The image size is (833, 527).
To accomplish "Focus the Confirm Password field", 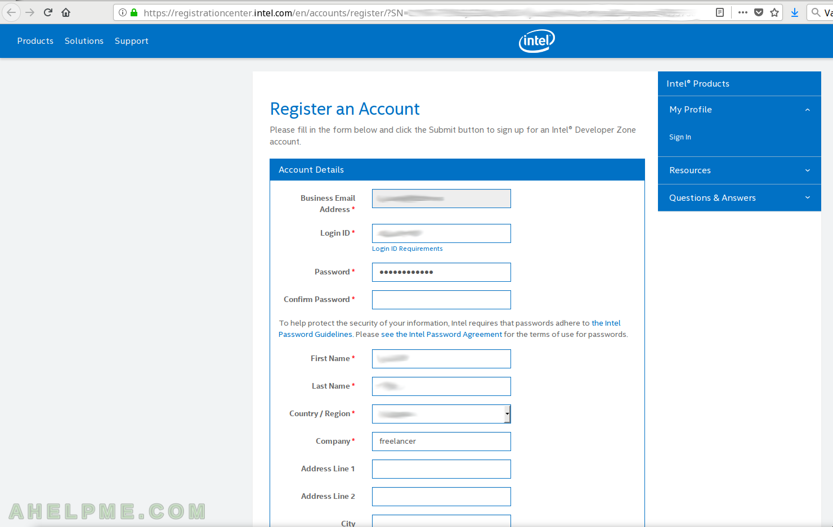I will 441,300.
